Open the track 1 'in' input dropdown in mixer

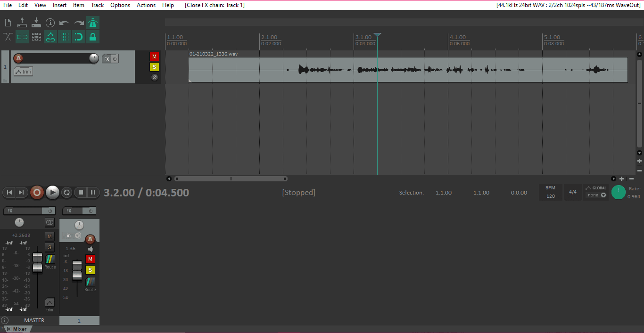pos(71,236)
